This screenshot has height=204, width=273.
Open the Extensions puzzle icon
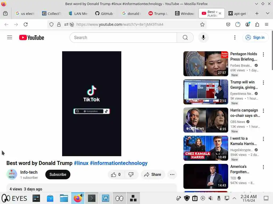pyautogui.click(x=257, y=24)
